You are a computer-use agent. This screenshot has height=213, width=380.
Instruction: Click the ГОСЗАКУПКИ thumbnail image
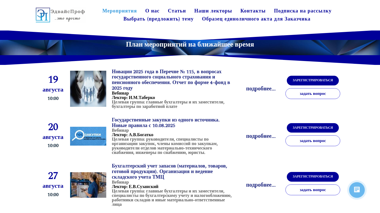[88, 136]
